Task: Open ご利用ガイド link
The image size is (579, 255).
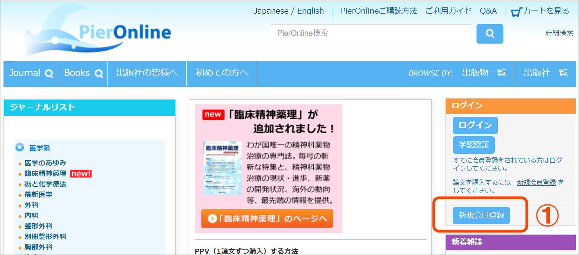Action: 448,11
